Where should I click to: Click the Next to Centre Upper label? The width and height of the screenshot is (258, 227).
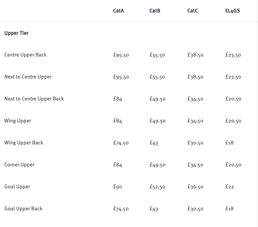point(28,77)
